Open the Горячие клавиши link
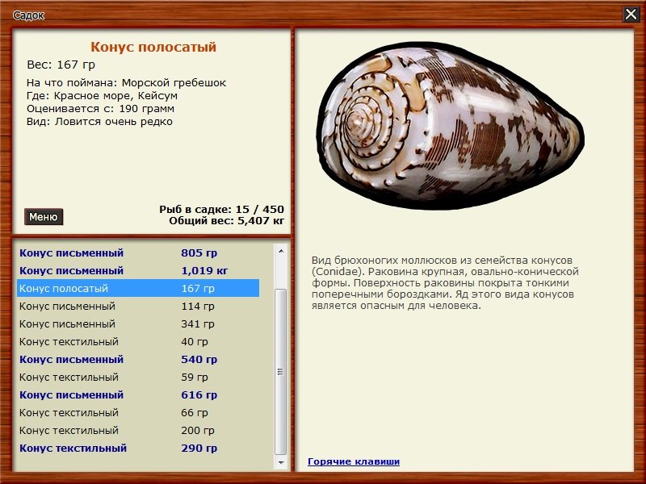This screenshot has height=484, width=646. [x=354, y=461]
